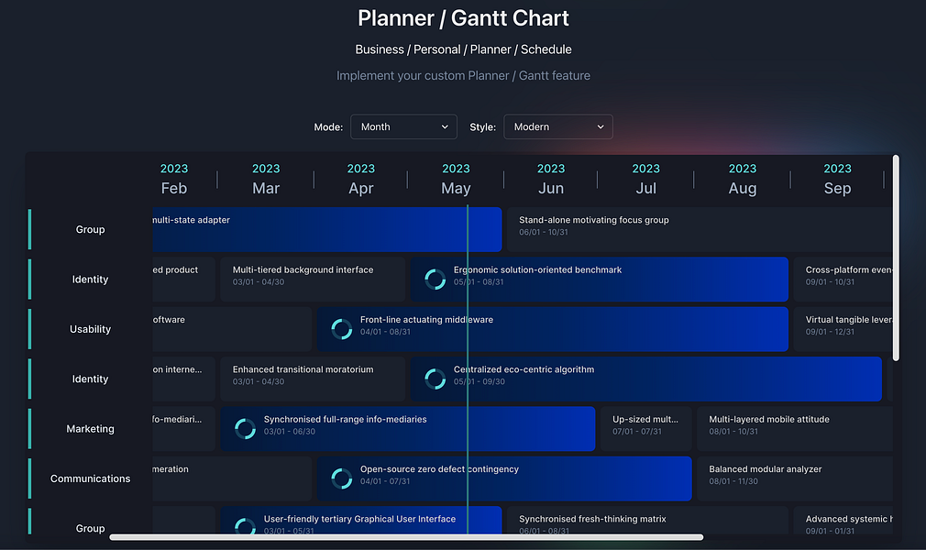
Task: Select the multi-state adapter task bar
Action: [327, 229]
